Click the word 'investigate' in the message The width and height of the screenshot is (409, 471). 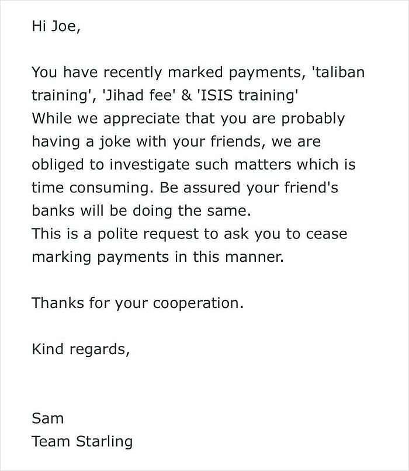(149, 165)
